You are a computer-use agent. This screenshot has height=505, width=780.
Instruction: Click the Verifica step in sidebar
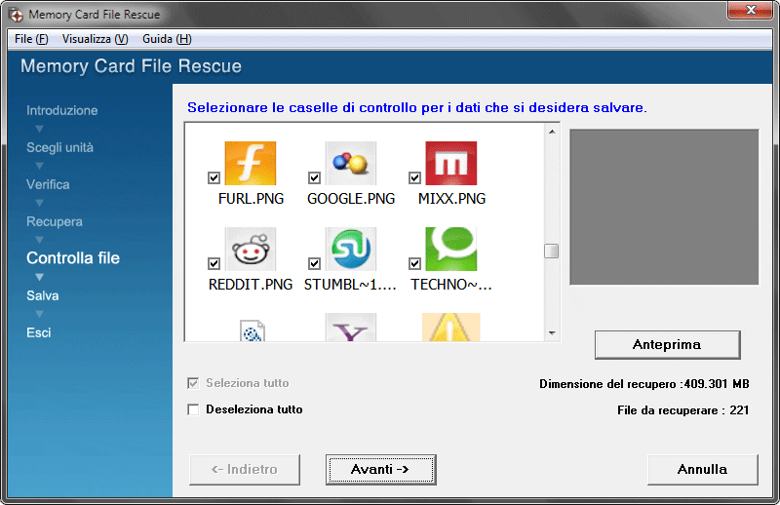click(x=48, y=184)
